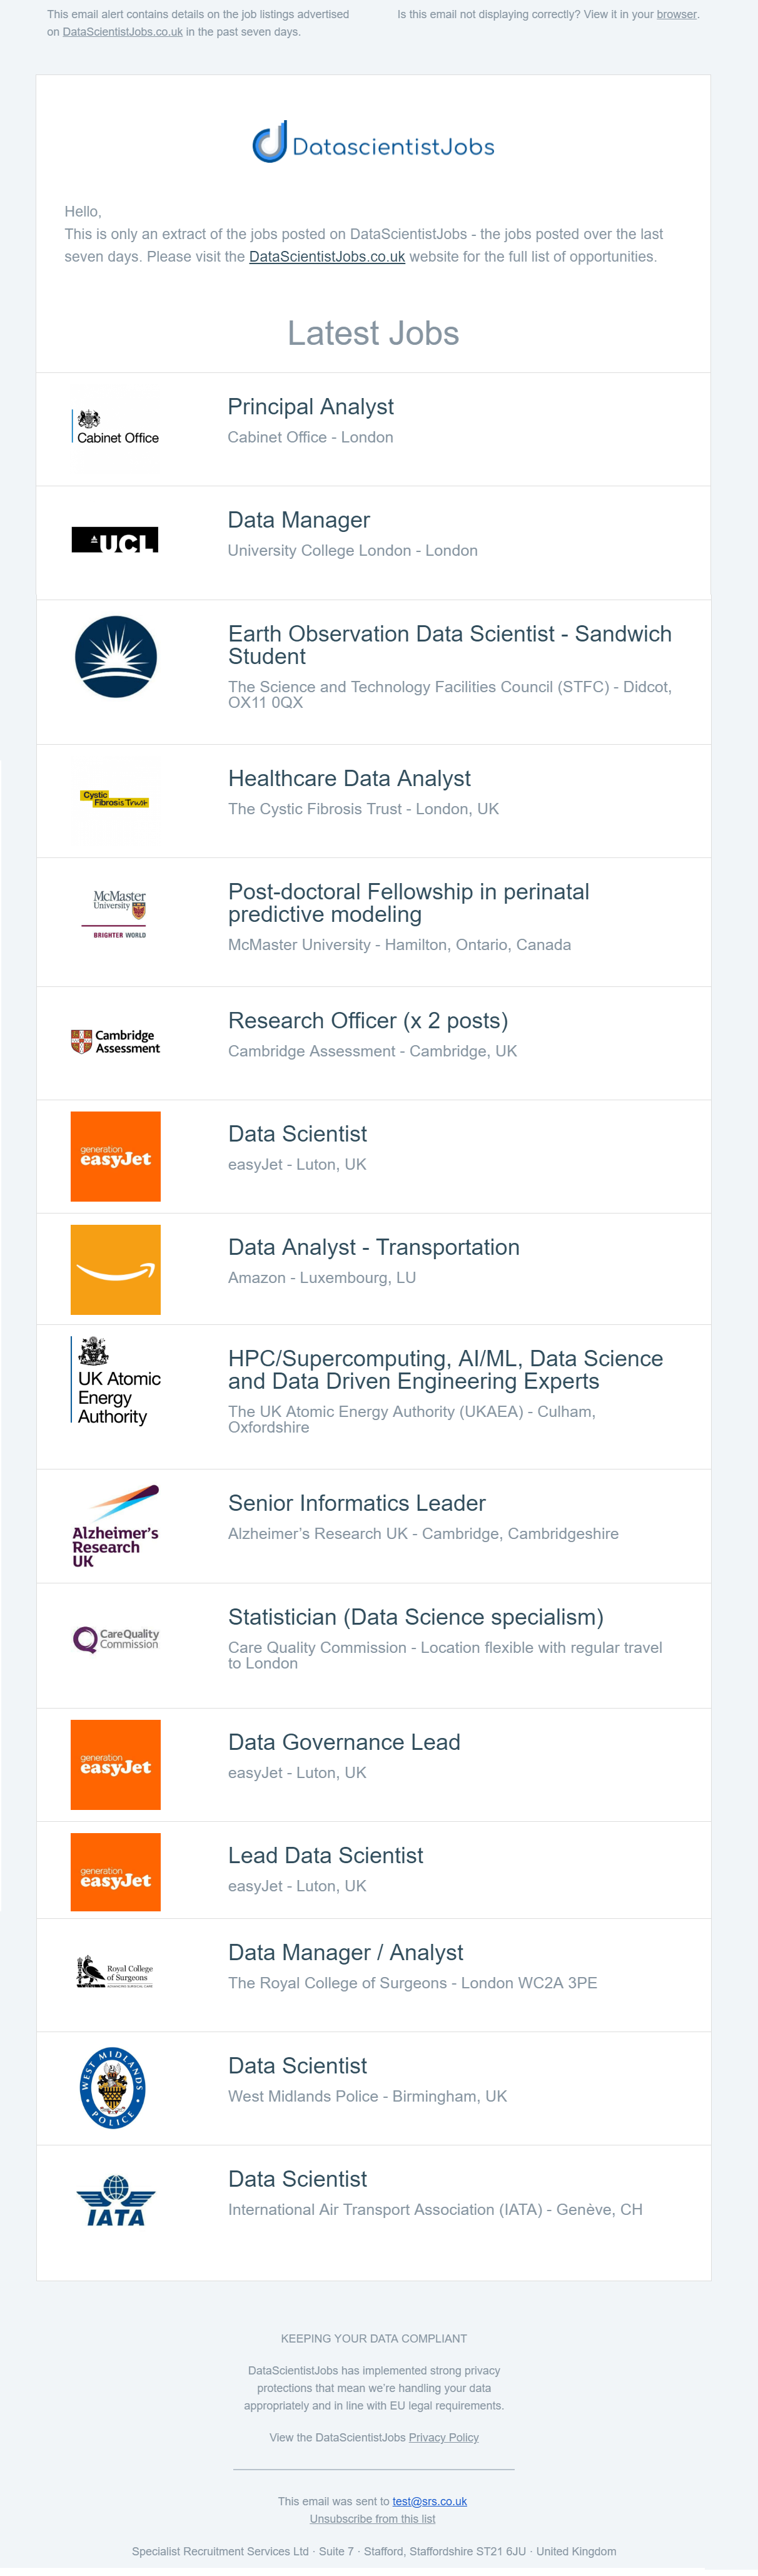The image size is (758, 2576).
Task: Click the DataScientistJobs logo at top
Action: [373, 143]
